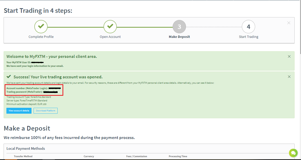
Task: Click the 'Currency' column header
Action: tap(89, 156)
